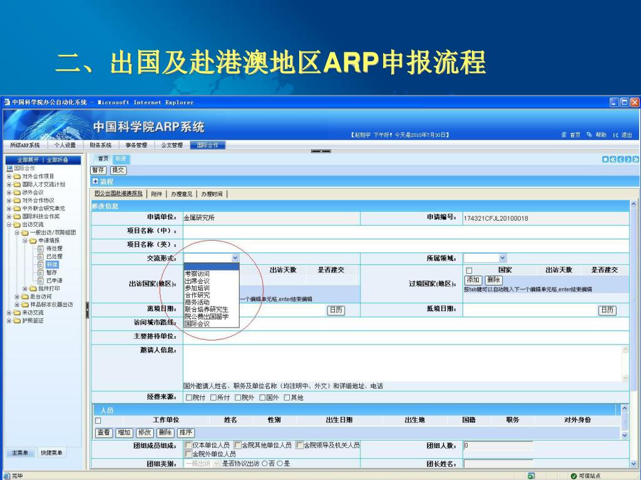Click the IE page icon in the title bar
The height and width of the screenshot is (480, 641).
coord(7,102)
